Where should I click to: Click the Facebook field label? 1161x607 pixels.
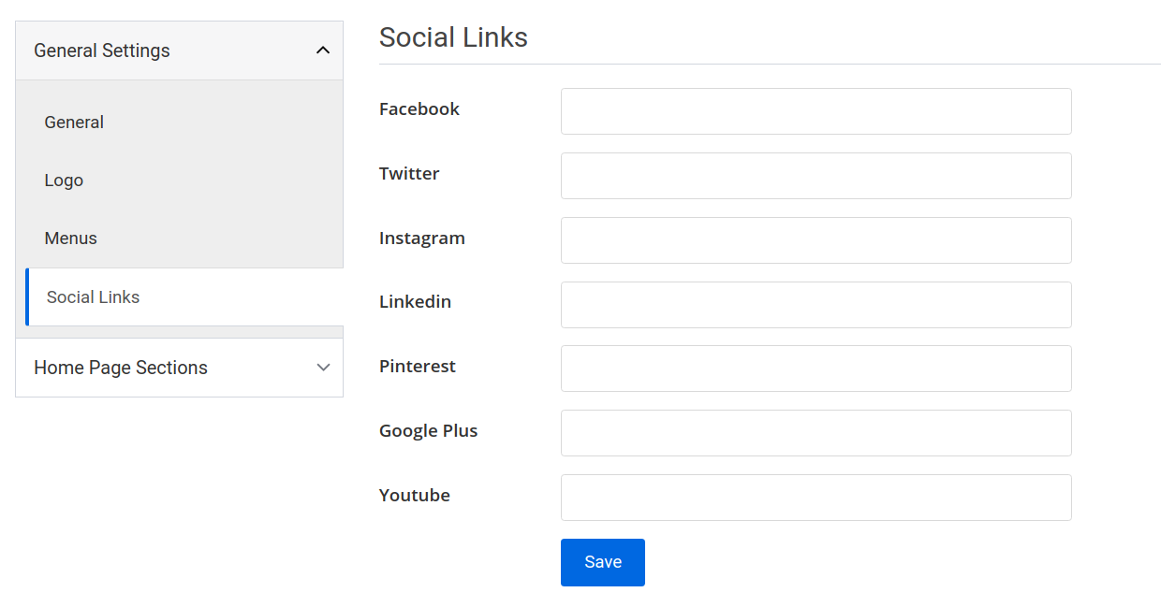click(419, 108)
